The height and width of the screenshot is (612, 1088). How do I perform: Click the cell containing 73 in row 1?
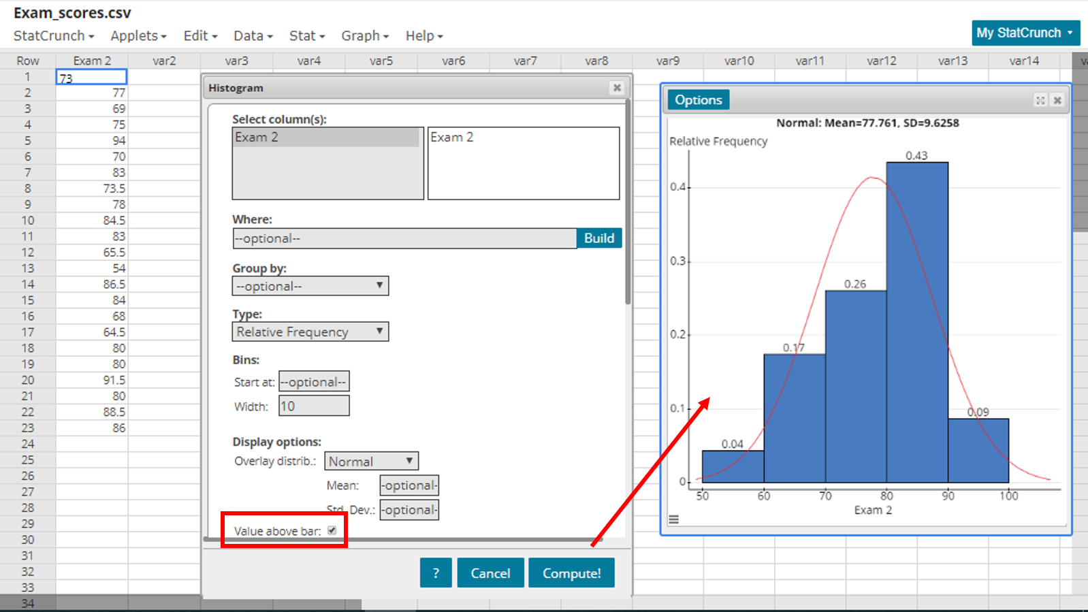pos(92,77)
